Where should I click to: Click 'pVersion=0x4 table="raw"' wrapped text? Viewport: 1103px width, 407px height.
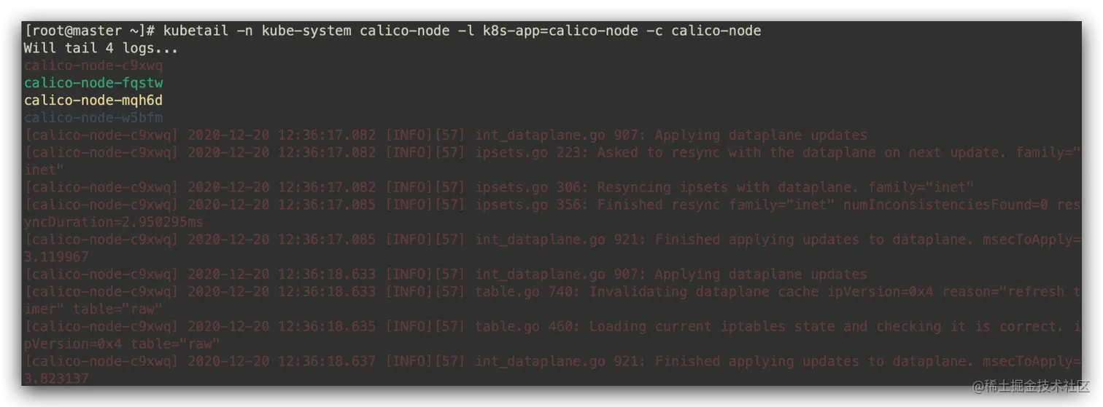(x=122, y=344)
